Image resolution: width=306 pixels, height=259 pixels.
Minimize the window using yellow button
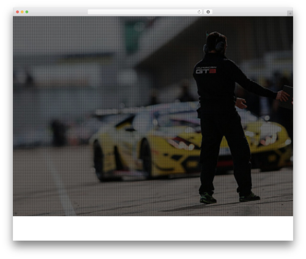(22, 12)
